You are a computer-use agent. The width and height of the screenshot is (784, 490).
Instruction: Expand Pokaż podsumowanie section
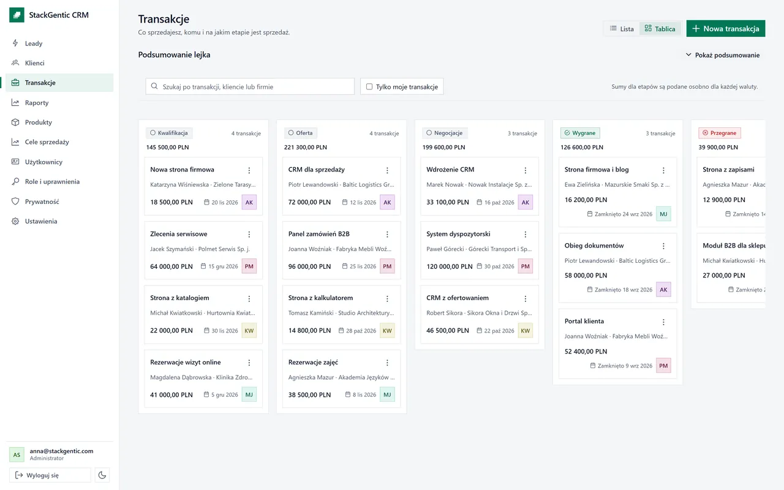coord(723,55)
